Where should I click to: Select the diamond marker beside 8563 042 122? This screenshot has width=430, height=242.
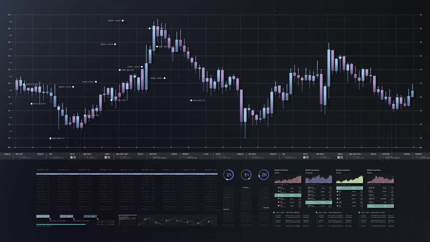191,100
